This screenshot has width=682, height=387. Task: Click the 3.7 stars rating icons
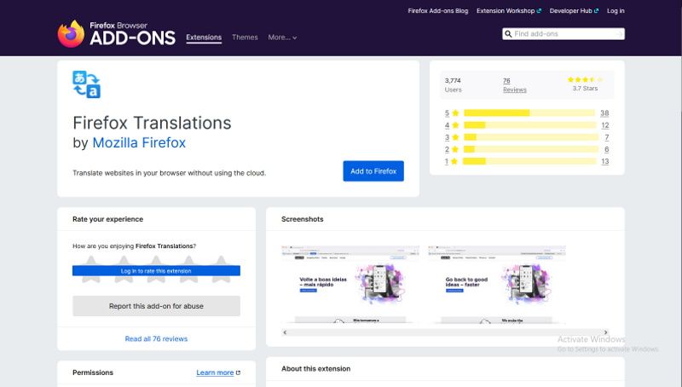click(585, 79)
